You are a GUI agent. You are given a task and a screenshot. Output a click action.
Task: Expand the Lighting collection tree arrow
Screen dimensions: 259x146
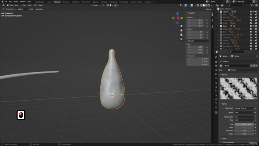[x=218, y=12]
